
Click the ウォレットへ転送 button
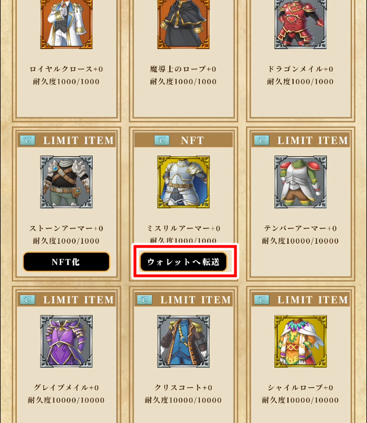183,262
